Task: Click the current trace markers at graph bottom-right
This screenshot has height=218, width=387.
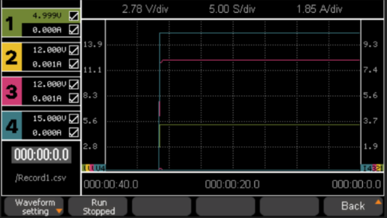Action: [x=373, y=168]
